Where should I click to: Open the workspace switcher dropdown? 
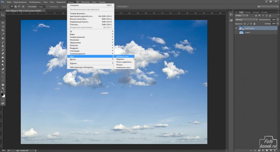pos(268,7)
